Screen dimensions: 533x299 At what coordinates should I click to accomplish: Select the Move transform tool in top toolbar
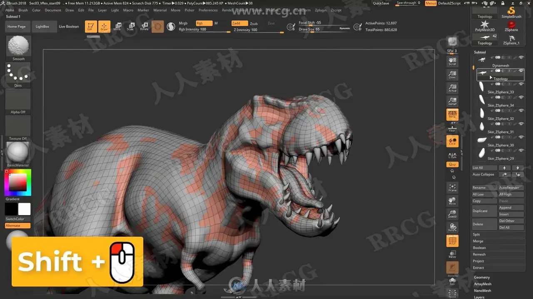[x=117, y=27]
